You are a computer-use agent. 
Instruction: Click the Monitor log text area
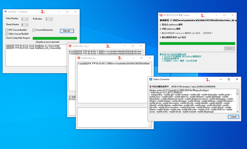pyautogui.click(x=36, y=56)
